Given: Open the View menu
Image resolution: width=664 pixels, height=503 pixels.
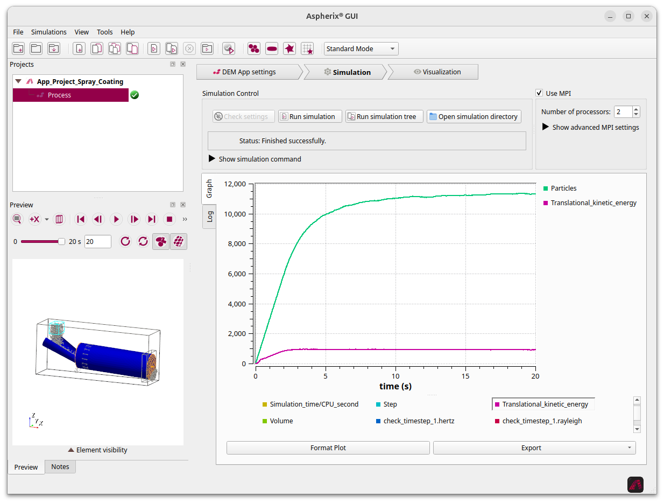Looking at the screenshot, I should (82, 32).
